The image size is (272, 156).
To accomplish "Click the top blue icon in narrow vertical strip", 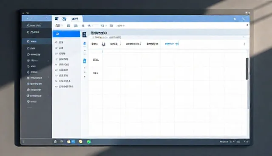I will (x=85, y=43).
